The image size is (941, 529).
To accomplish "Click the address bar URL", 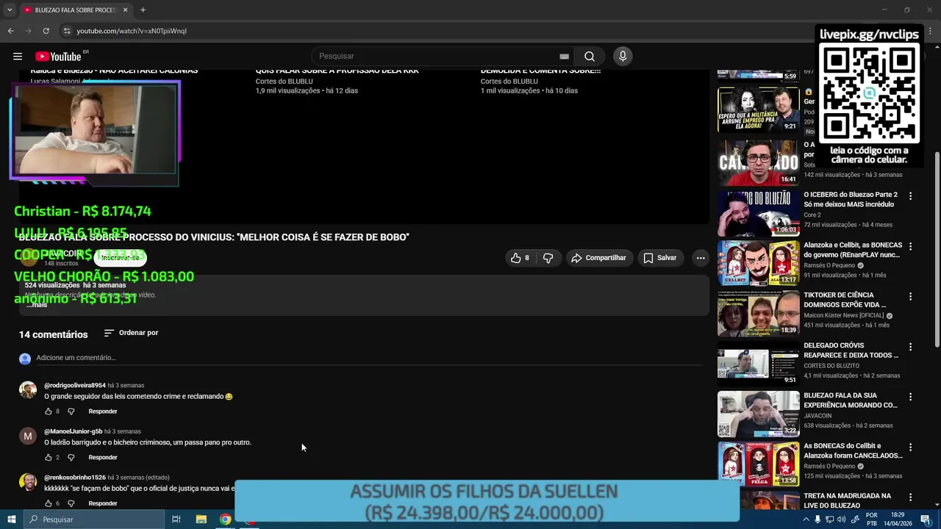I will [x=132, y=31].
